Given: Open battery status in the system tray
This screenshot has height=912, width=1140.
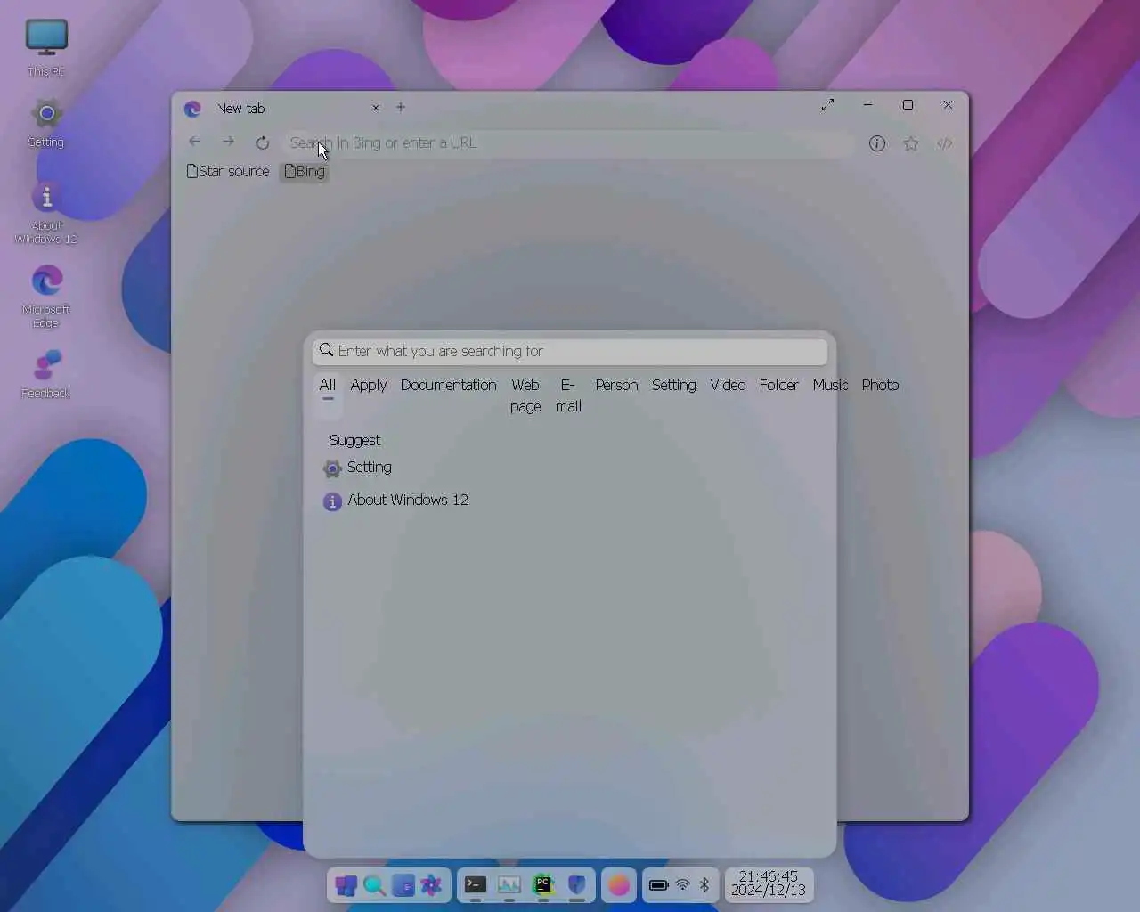Looking at the screenshot, I should tap(659, 885).
